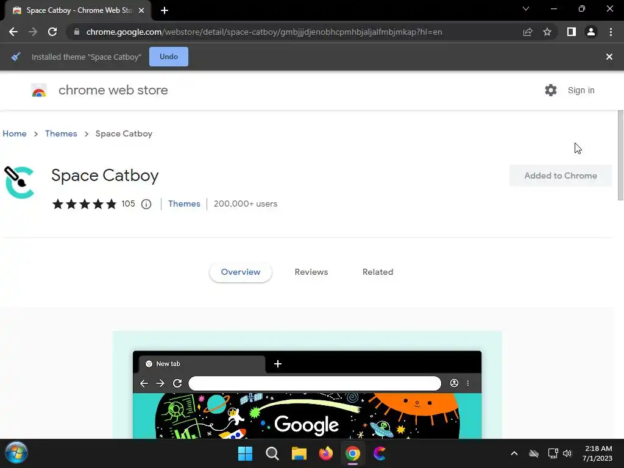This screenshot has height=468, width=624.
Task: Click the Added to Chrome button
Action: 561,175
